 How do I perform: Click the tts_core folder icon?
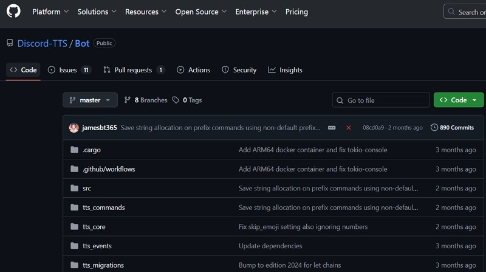[x=74, y=226]
